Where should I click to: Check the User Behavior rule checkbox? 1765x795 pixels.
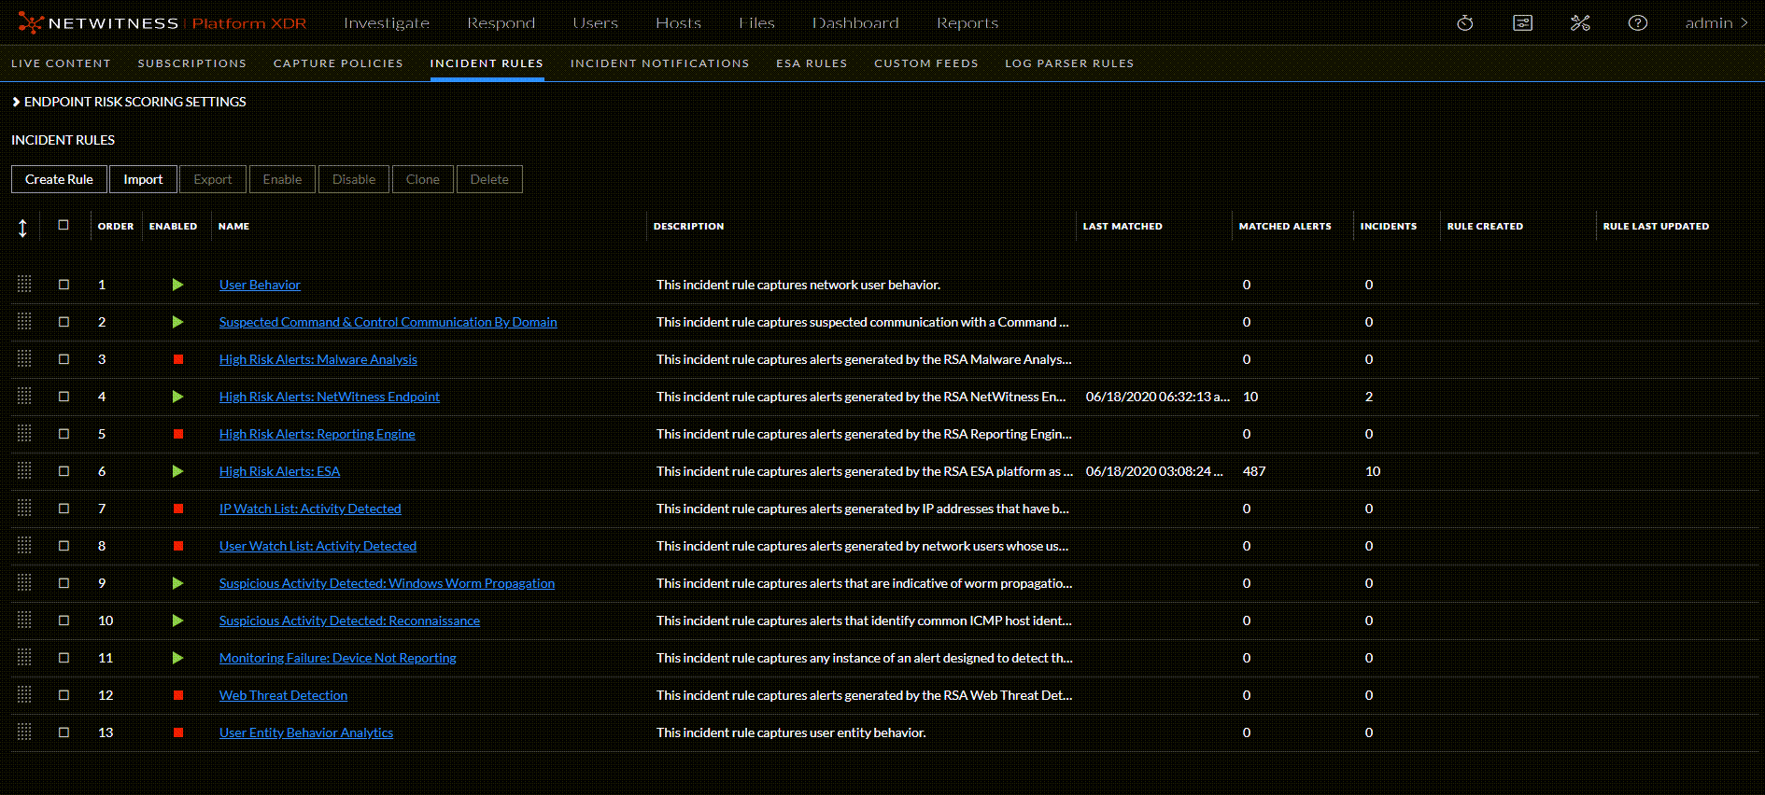64,285
